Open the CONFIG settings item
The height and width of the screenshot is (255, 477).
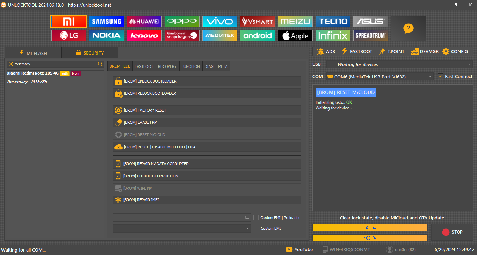pos(455,51)
